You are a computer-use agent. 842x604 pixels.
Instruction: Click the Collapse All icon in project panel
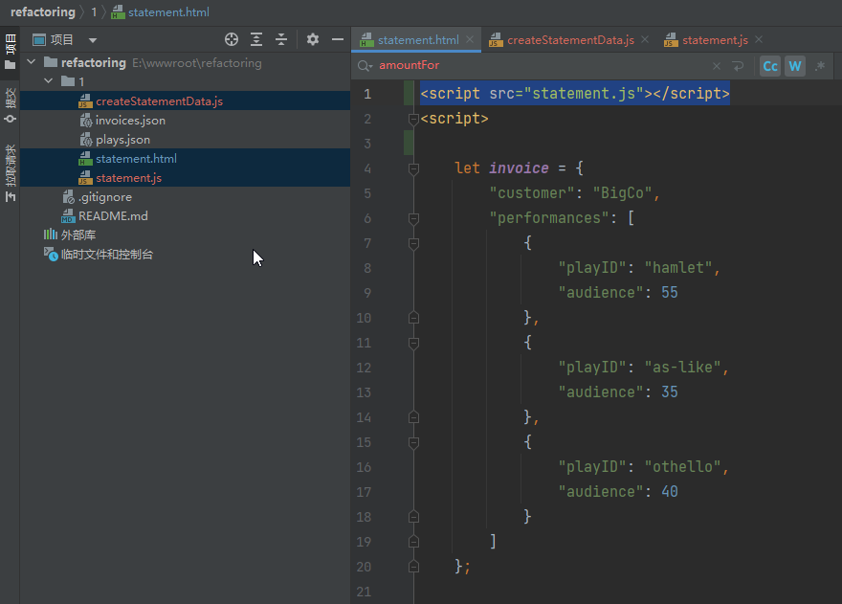[x=281, y=40]
